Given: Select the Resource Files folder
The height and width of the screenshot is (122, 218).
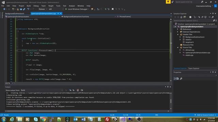Looking at the screenshot, I should 188,45.
